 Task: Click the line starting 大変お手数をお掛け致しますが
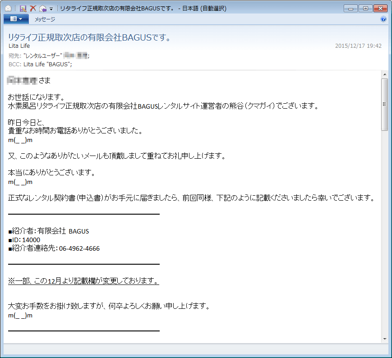pyautogui.click(x=109, y=306)
